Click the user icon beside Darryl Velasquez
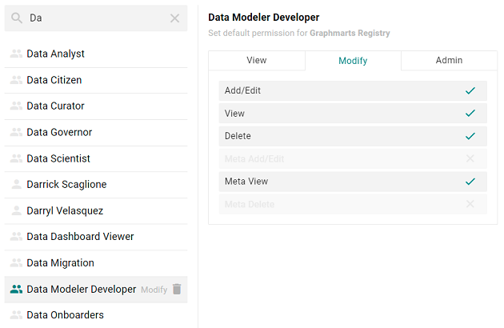504x328 pixels. 16,210
